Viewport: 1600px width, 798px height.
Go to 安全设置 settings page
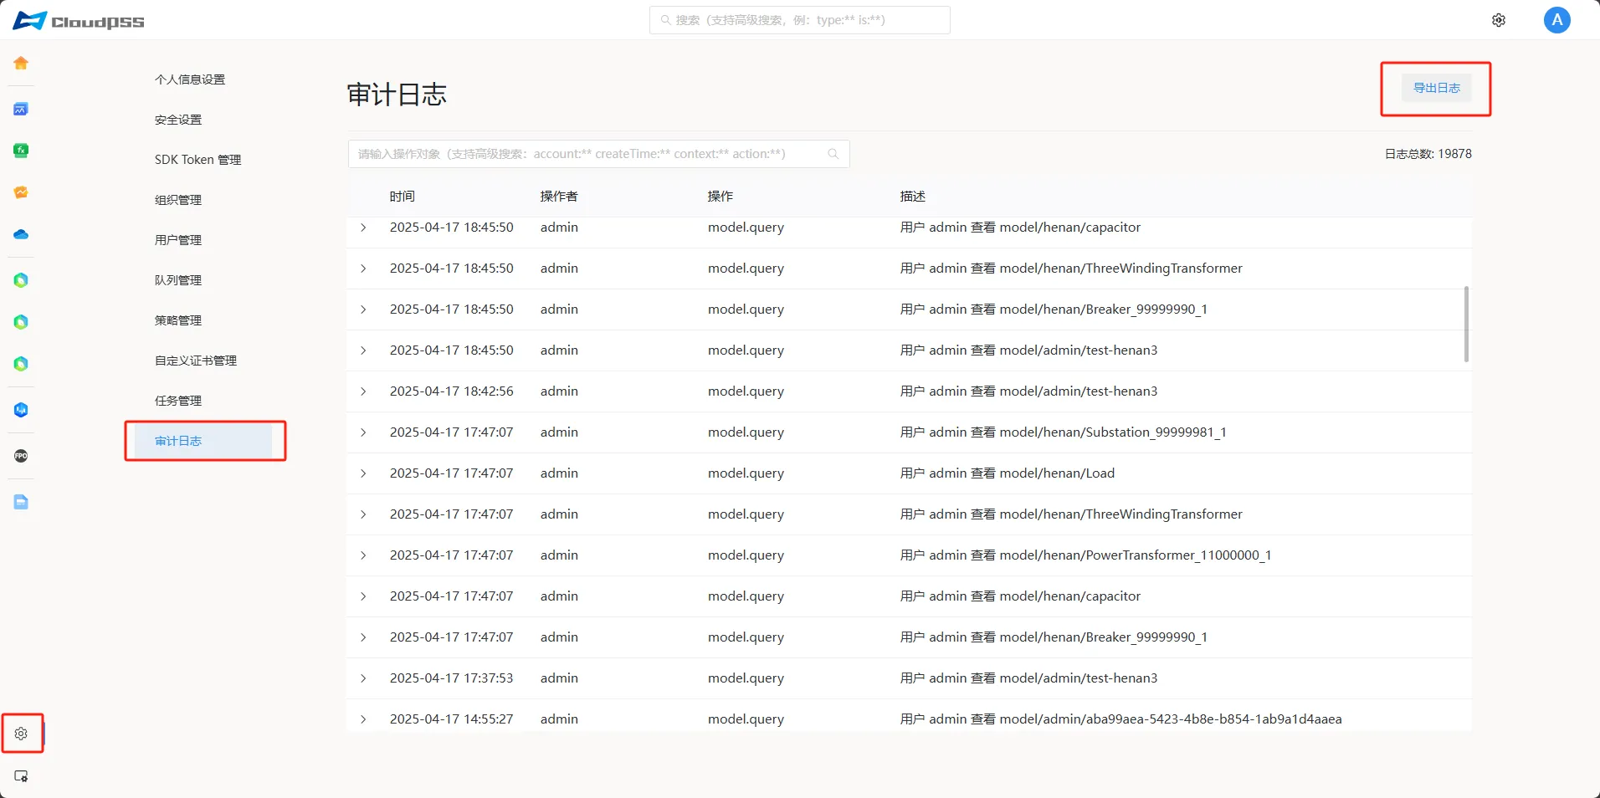click(x=178, y=120)
